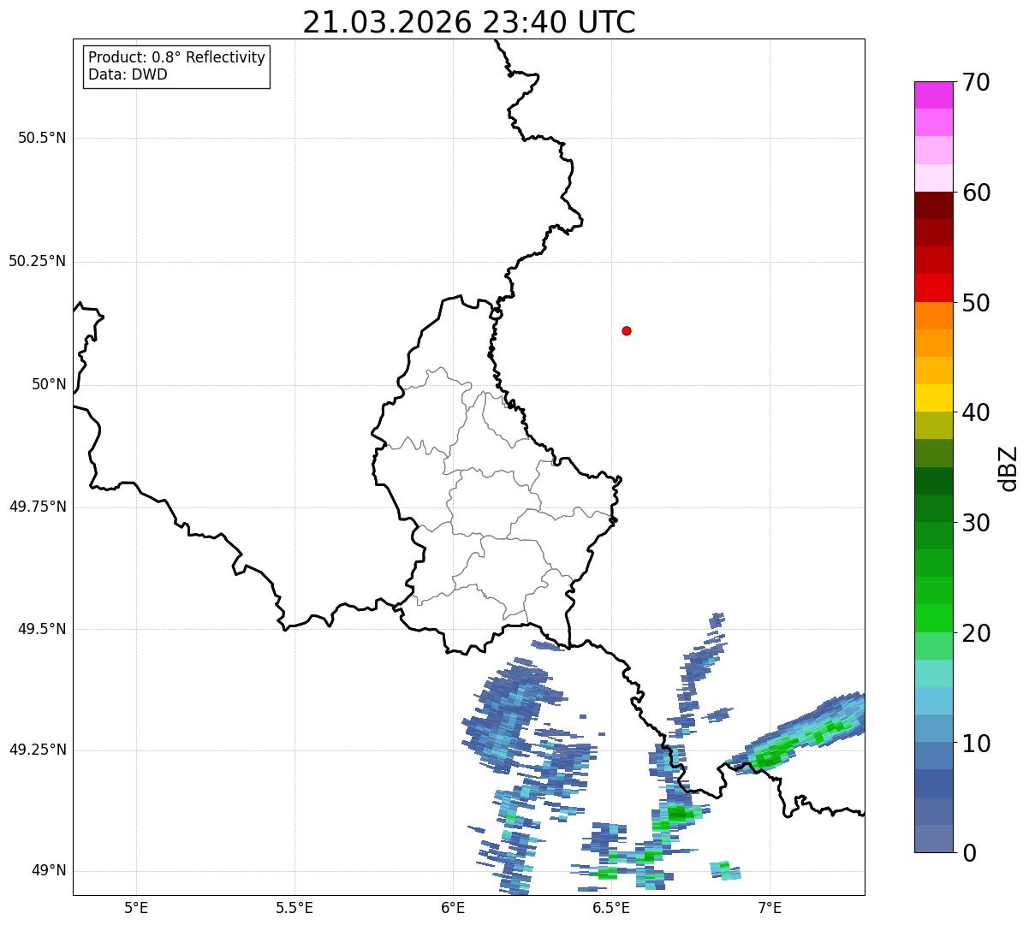
Task: Click the olive colorbar segment below 40
Action: click(x=933, y=425)
